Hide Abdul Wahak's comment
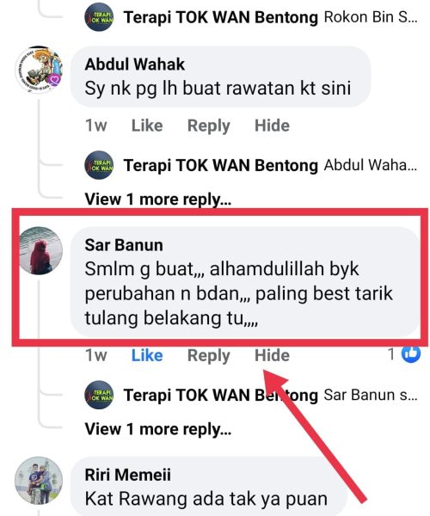This screenshot has height=516, width=430. tap(272, 126)
